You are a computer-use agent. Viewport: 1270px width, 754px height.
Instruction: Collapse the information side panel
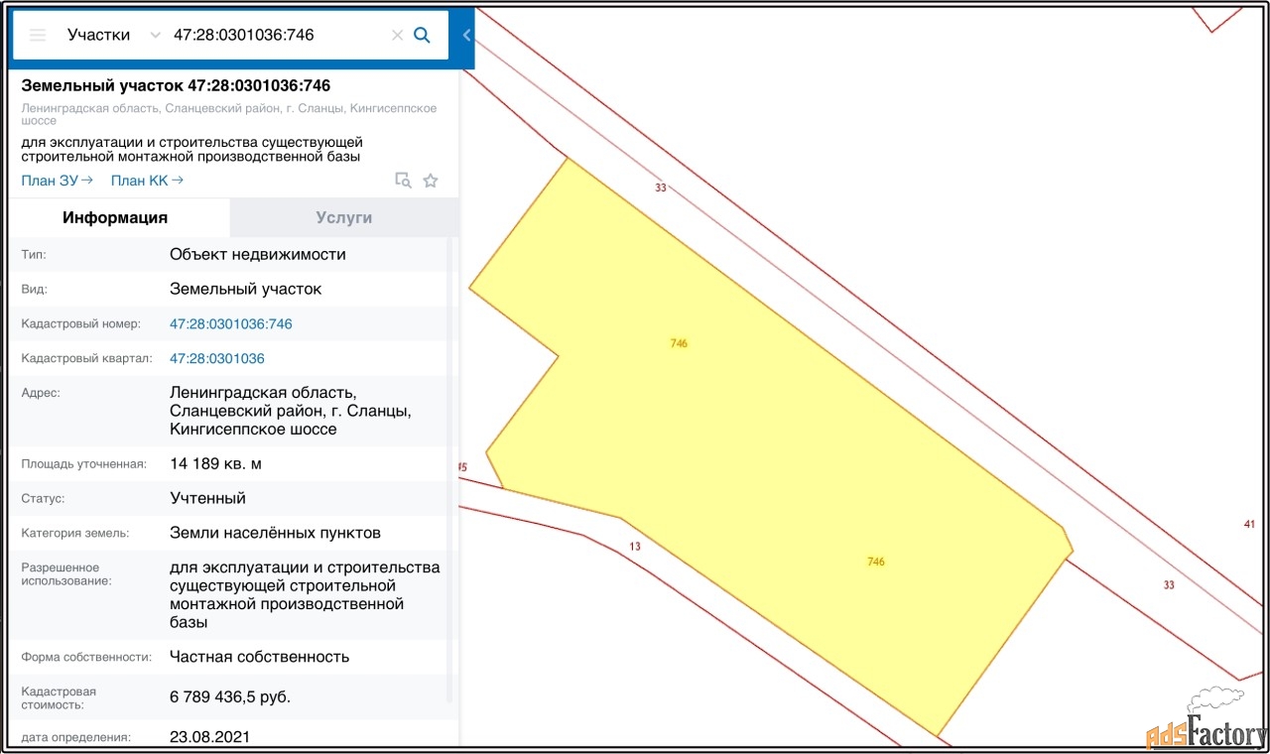(466, 35)
